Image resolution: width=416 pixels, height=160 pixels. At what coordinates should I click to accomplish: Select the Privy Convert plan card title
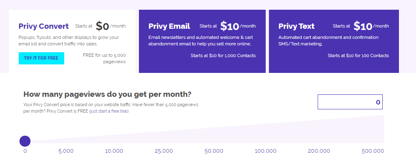(x=43, y=26)
